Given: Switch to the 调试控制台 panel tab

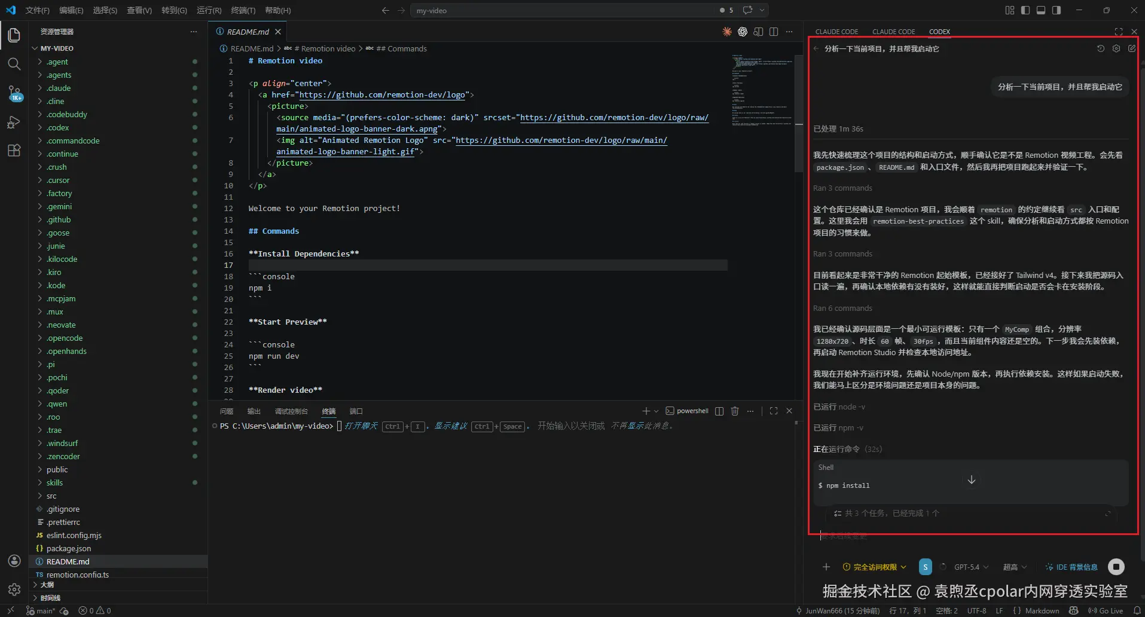Looking at the screenshot, I should [291, 411].
